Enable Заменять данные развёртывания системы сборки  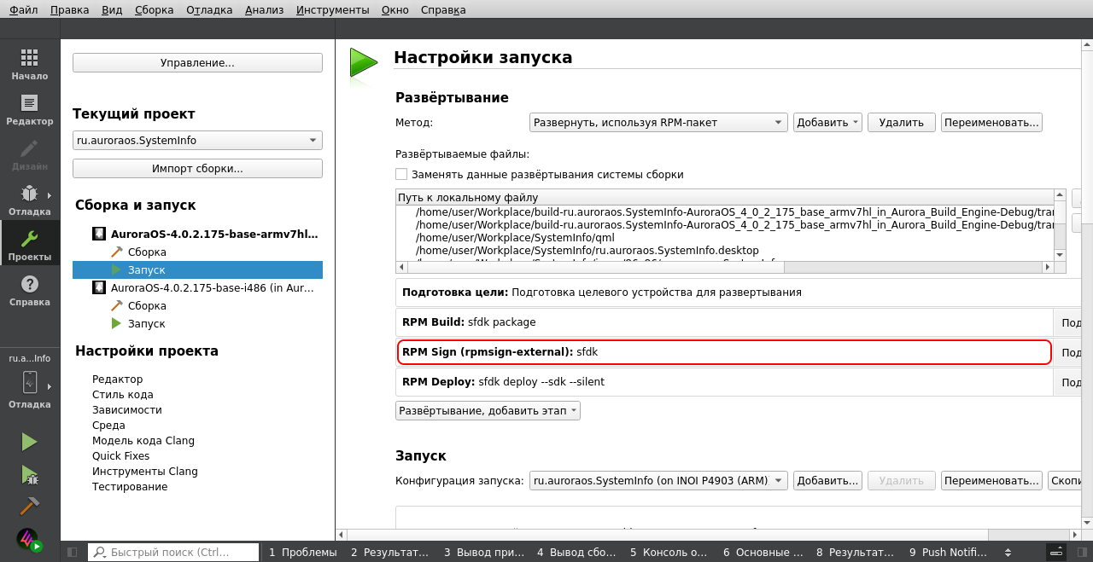tap(401, 174)
